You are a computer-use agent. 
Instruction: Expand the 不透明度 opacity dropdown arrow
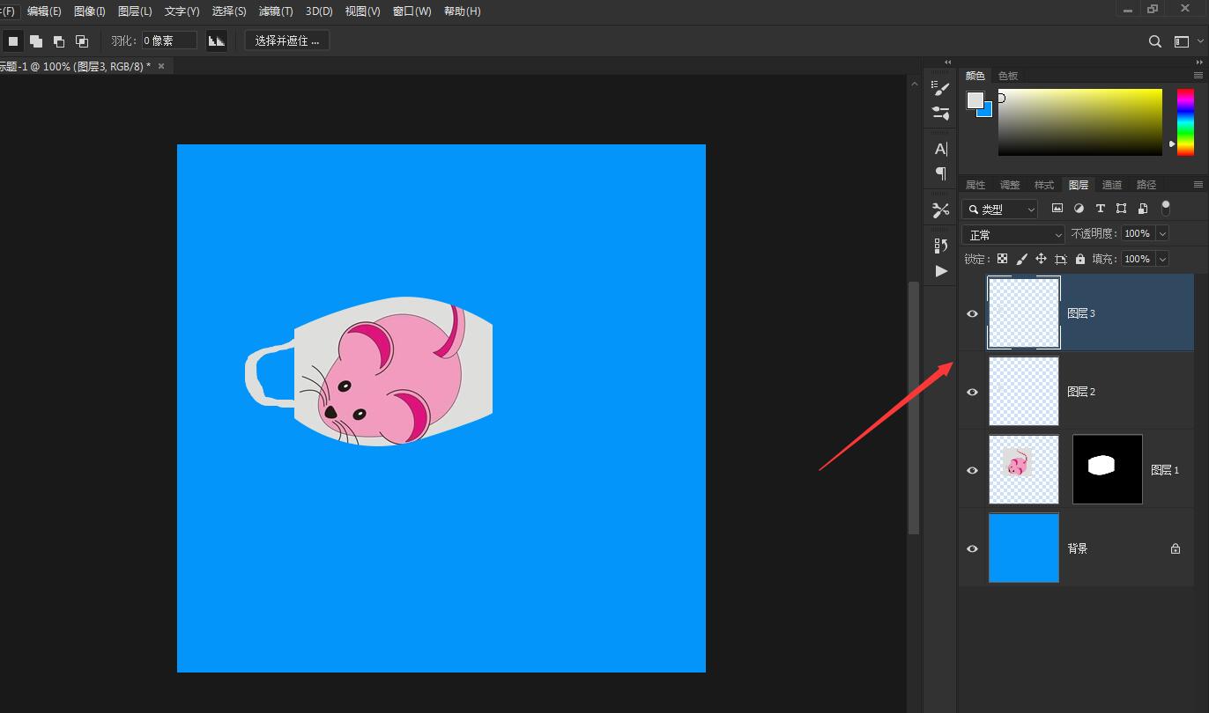[x=1162, y=233]
